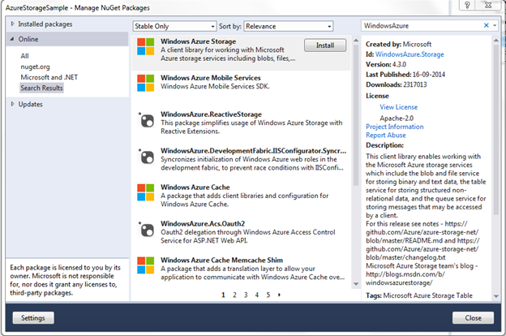Open the Settings button at bottom left

pyautogui.click(x=33, y=317)
